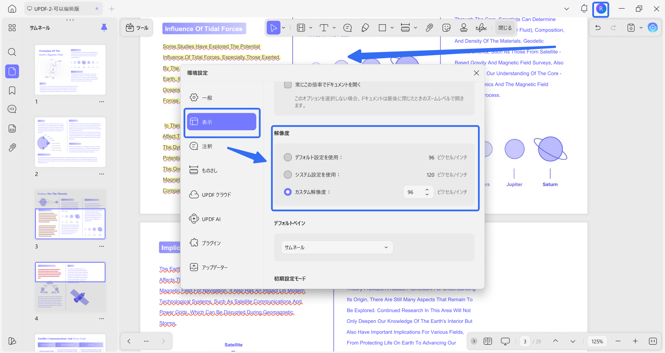Screen dimensions: 665x353
Task: Open the text tool dropdown options
Action: (334, 27)
